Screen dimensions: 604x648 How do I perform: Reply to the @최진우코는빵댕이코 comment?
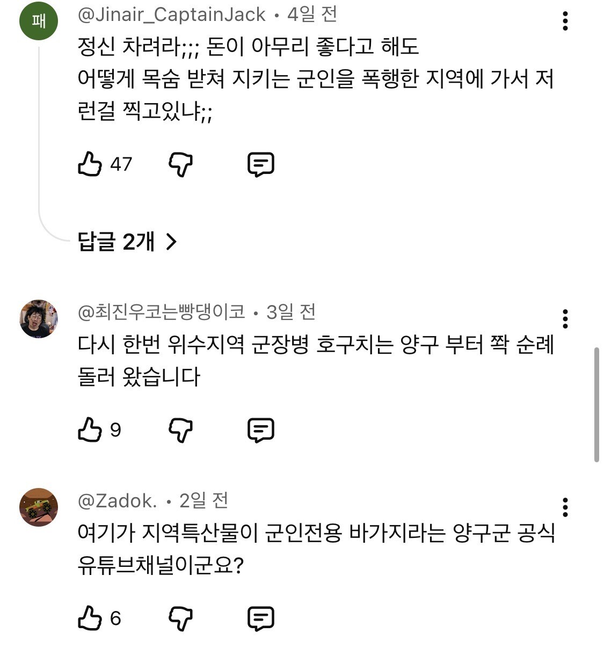(261, 430)
